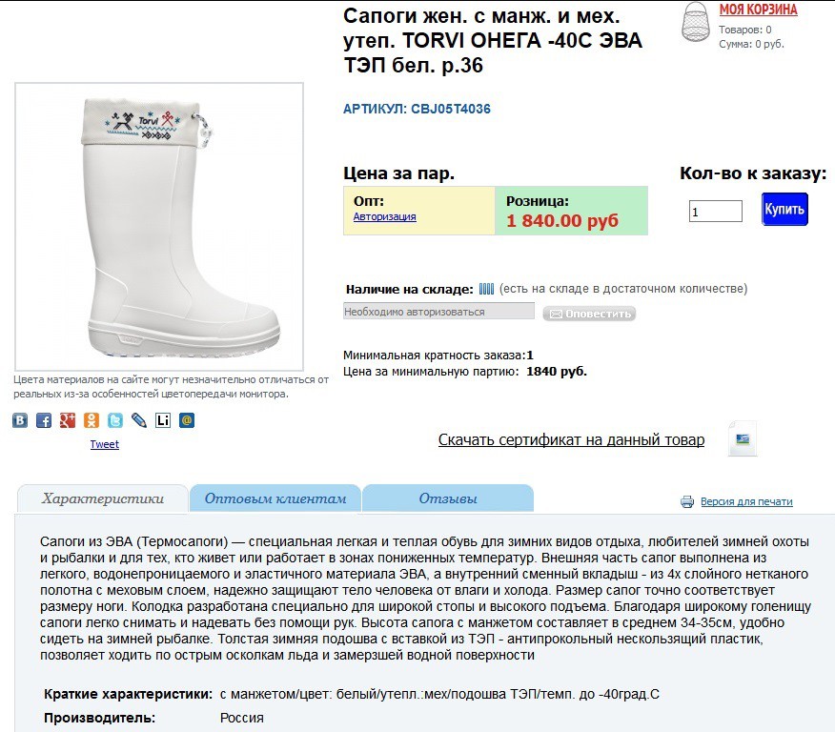Share via LiveInternet Li icon

(x=163, y=420)
